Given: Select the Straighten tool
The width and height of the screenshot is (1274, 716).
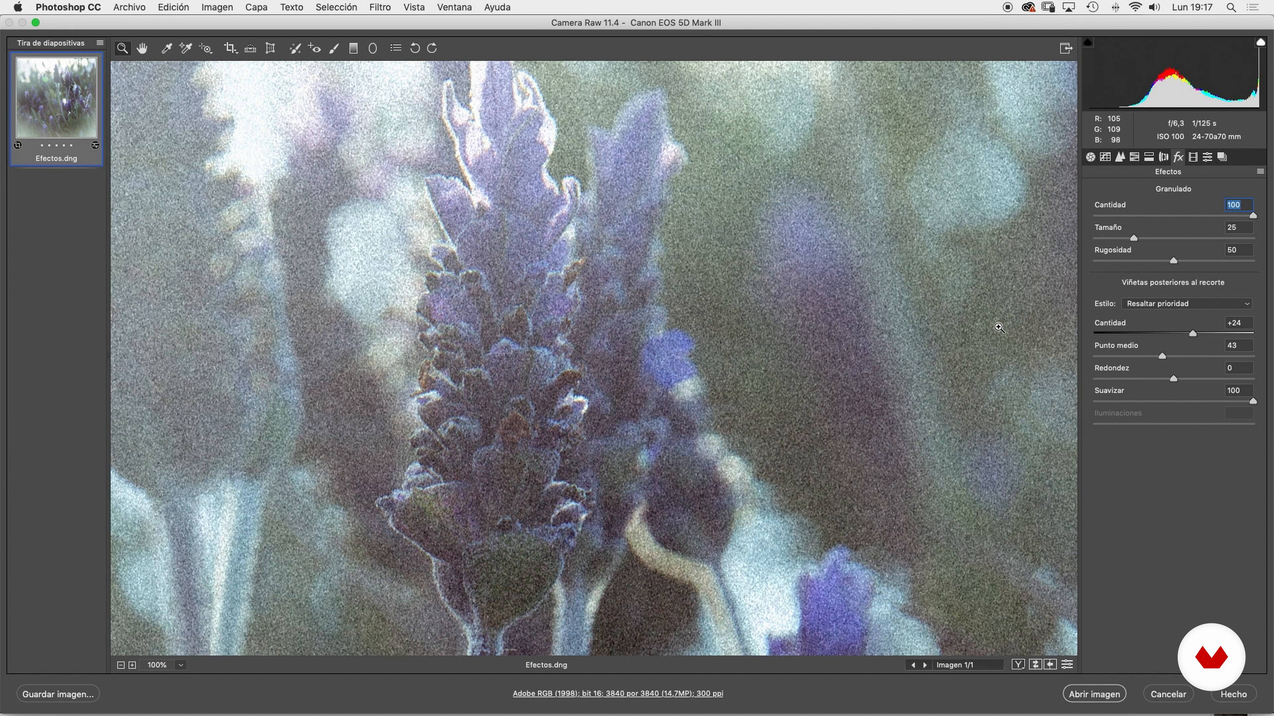Looking at the screenshot, I should point(250,48).
